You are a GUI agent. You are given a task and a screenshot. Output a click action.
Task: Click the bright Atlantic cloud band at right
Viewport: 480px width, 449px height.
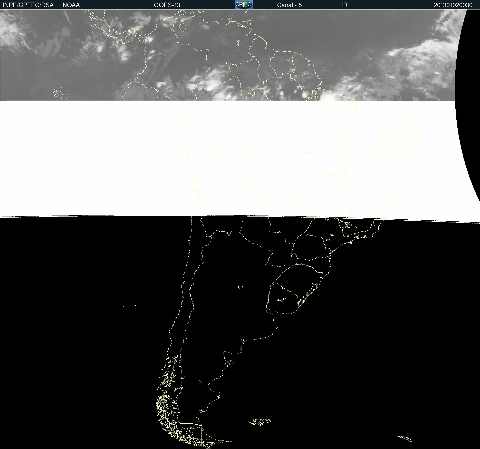(421, 56)
